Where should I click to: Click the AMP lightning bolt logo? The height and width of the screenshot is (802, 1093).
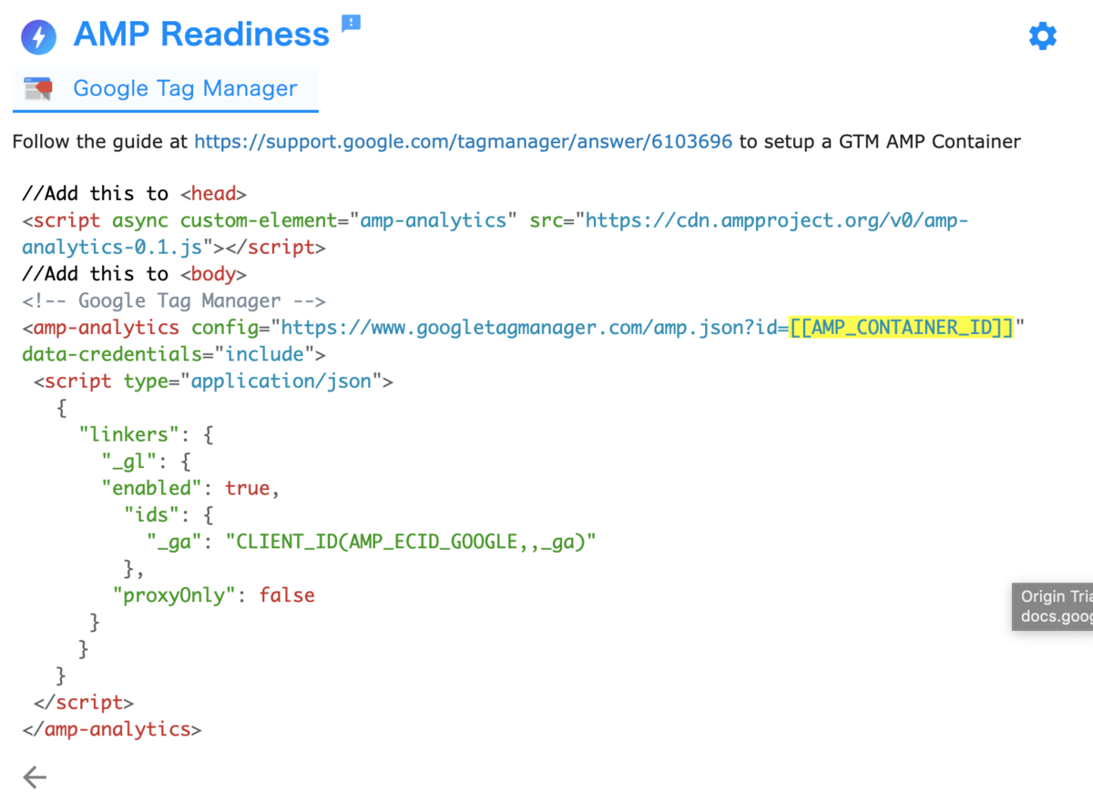(x=38, y=37)
